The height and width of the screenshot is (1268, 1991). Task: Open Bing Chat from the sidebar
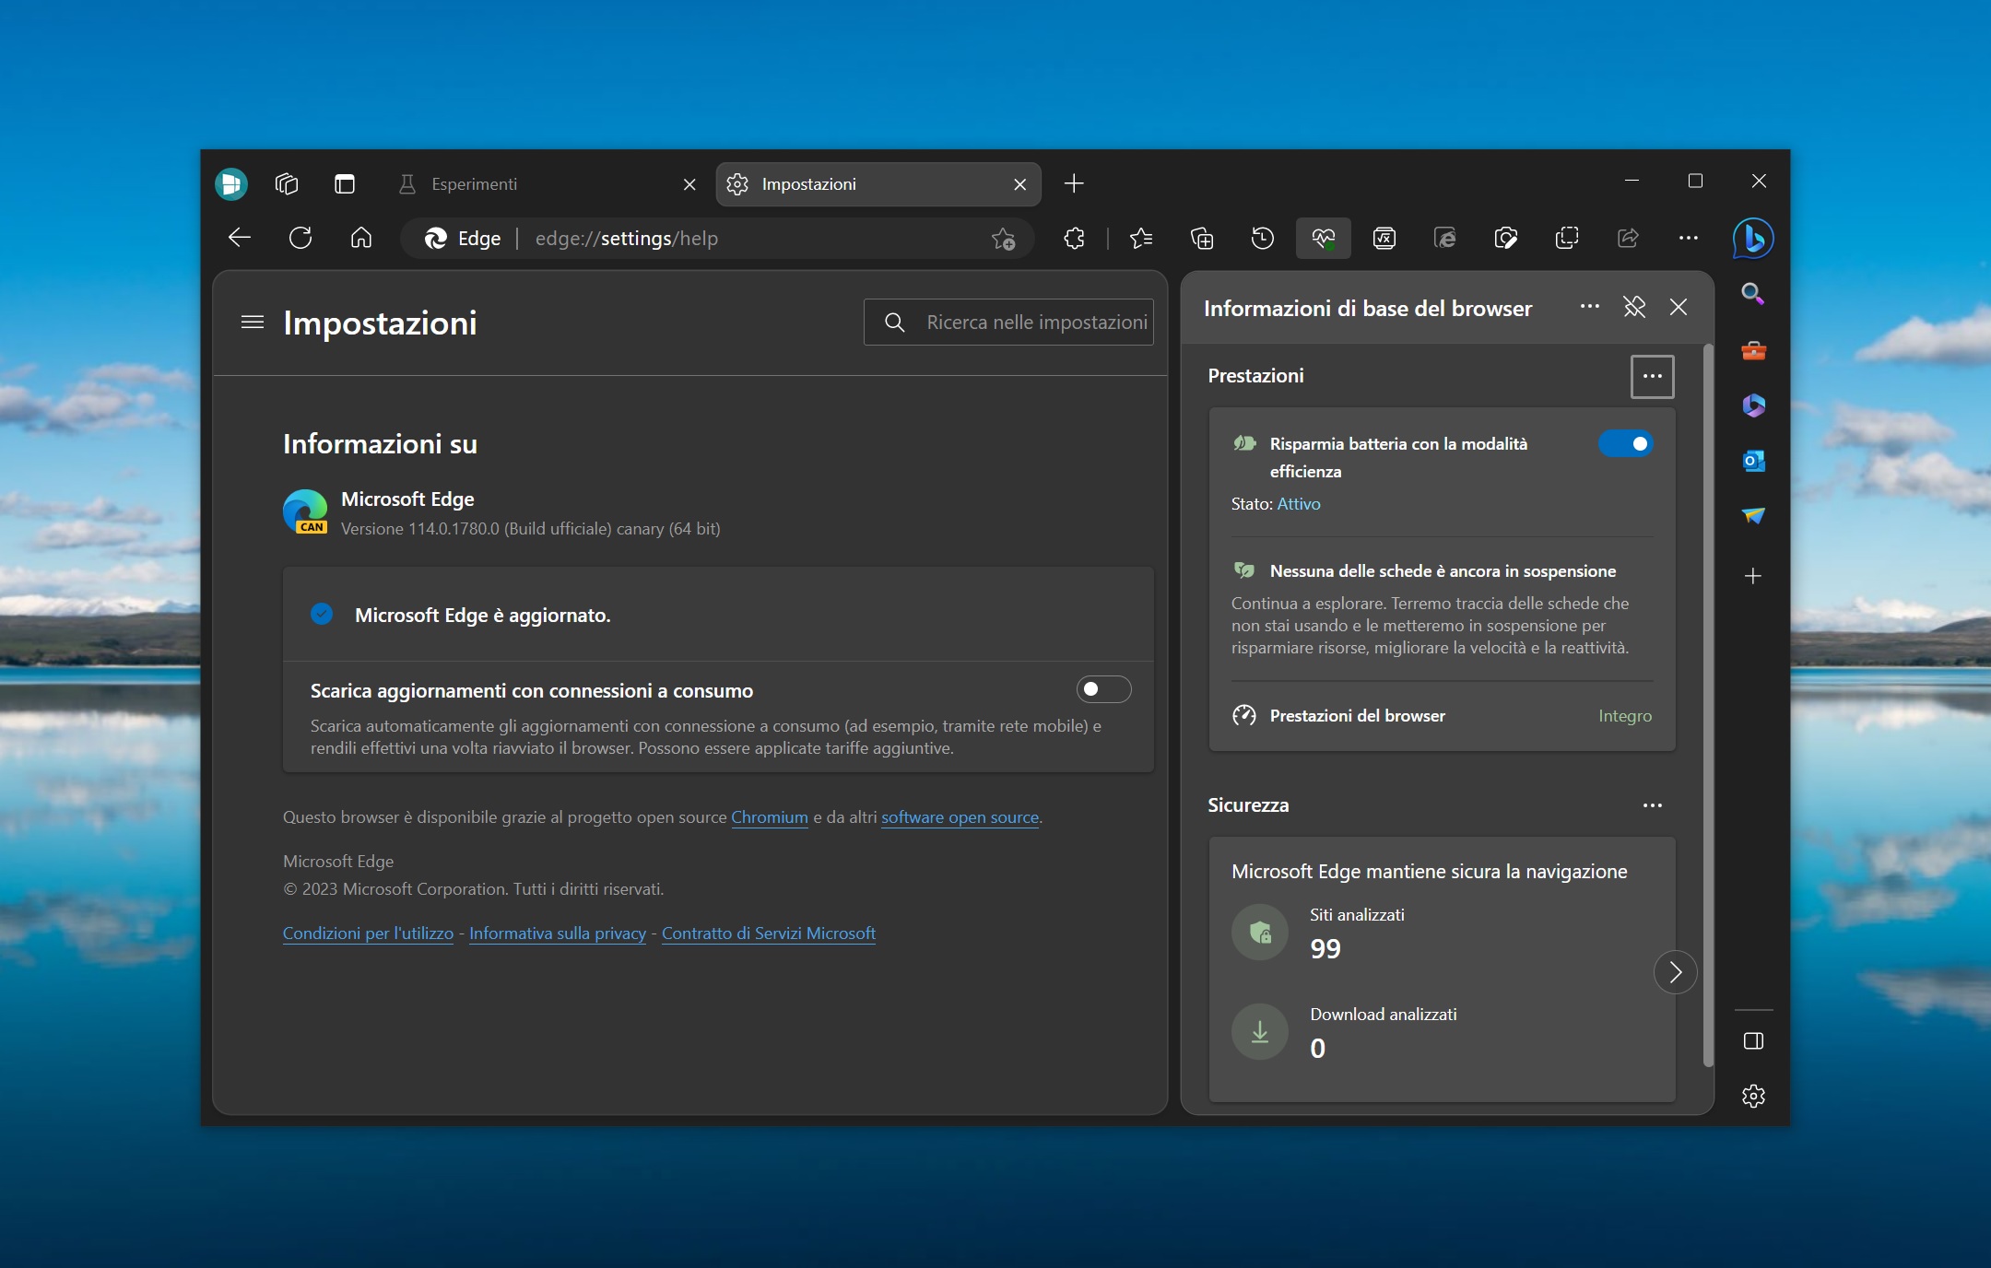1753,239
